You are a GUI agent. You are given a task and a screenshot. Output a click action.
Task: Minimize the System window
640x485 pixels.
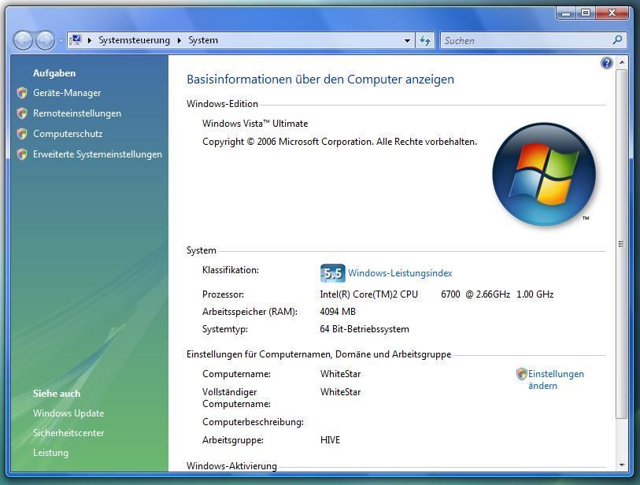[566, 13]
